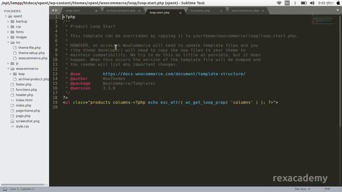Click the images folder icon
This screenshot has height=192, width=342.
[x=12, y=37]
